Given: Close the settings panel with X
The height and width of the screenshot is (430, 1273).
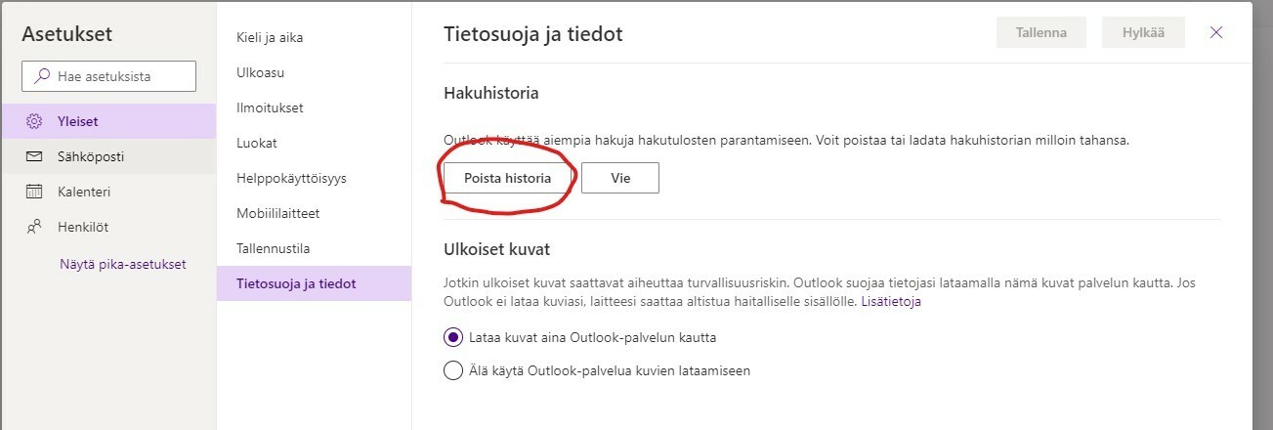Looking at the screenshot, I should tap(1216, 32).
